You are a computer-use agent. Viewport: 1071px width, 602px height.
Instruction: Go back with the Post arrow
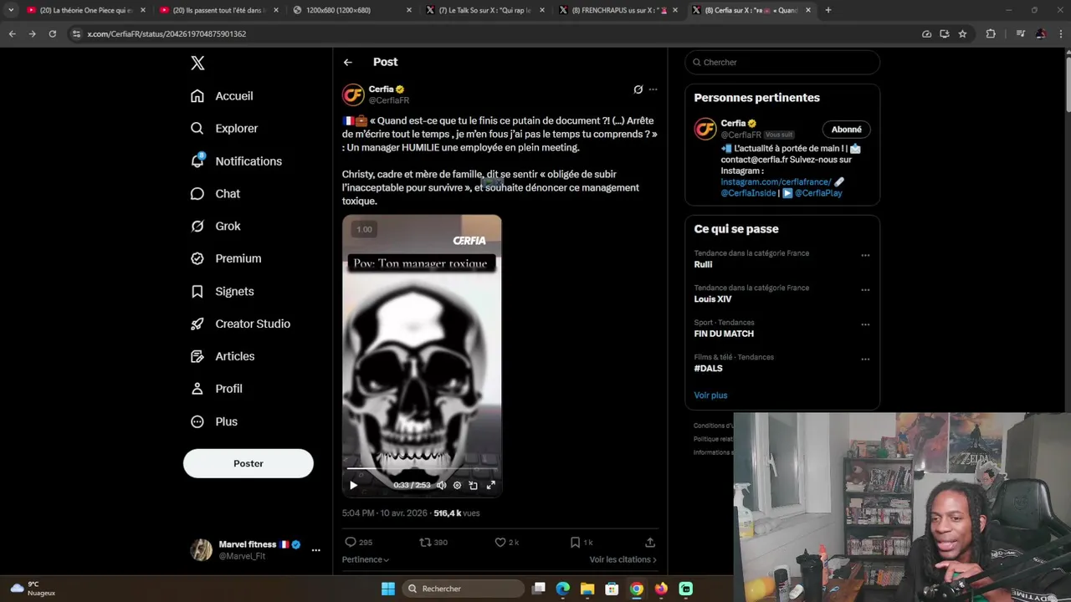pyautogui.click(x=347, y=63)
